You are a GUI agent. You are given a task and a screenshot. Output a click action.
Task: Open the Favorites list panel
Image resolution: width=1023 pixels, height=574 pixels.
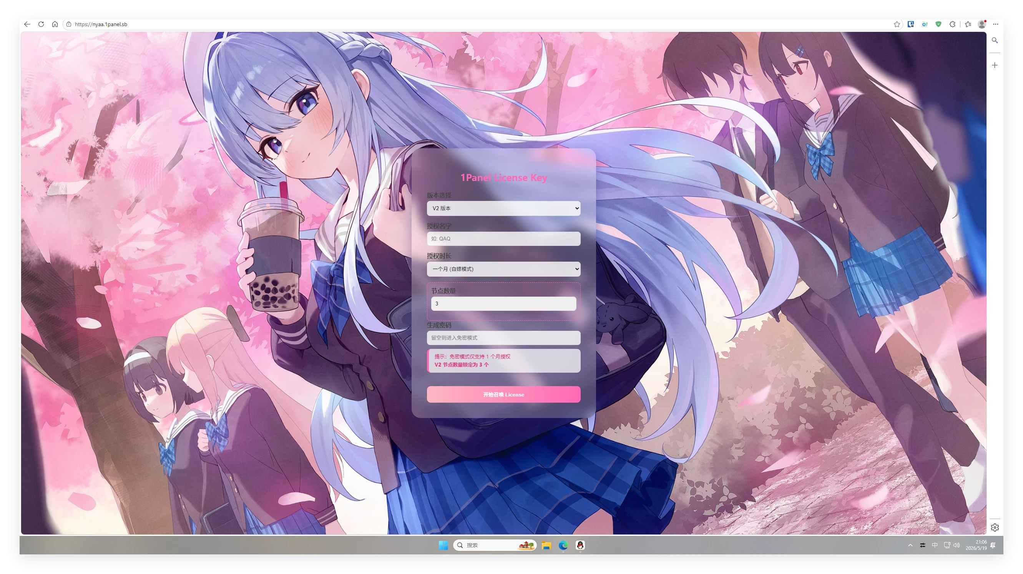968,24
